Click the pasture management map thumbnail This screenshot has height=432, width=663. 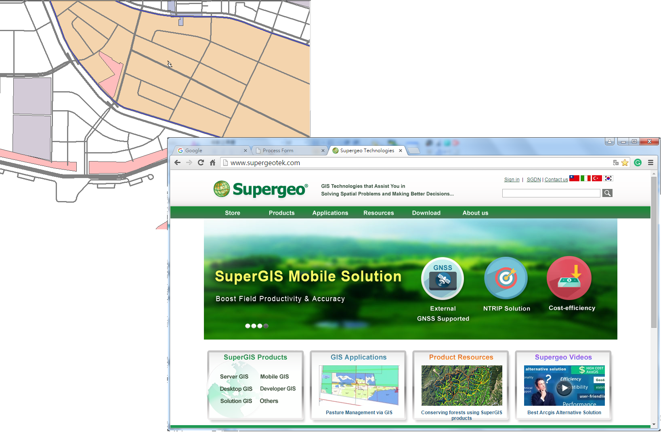[x=359, y=386]
